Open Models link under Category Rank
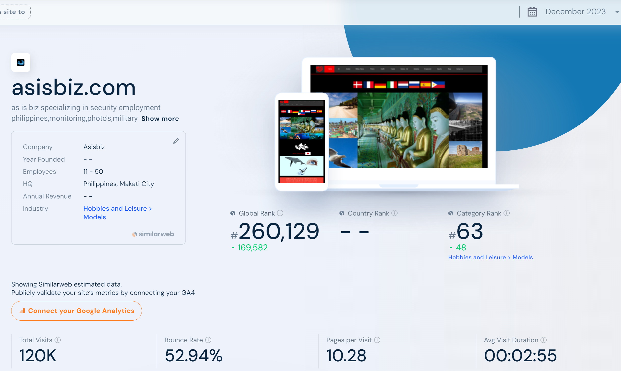 523,257
